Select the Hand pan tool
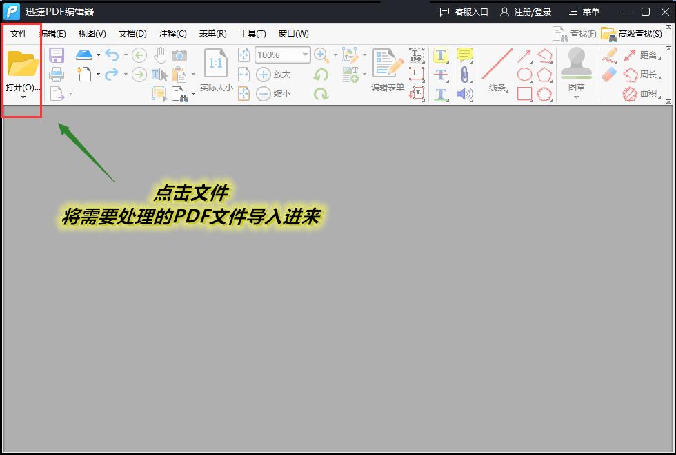The image size is (676, 455). point(161,55)
